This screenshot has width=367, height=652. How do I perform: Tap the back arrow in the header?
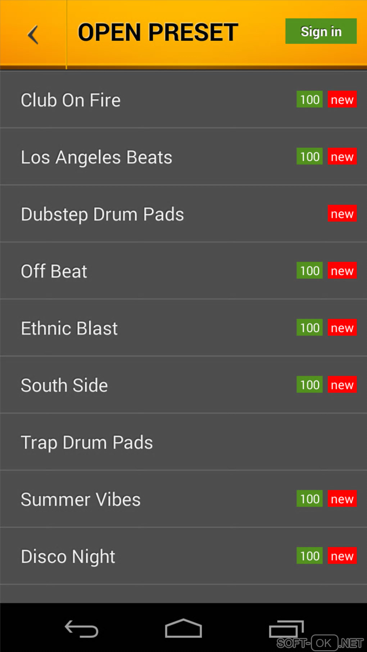point(33,35)
